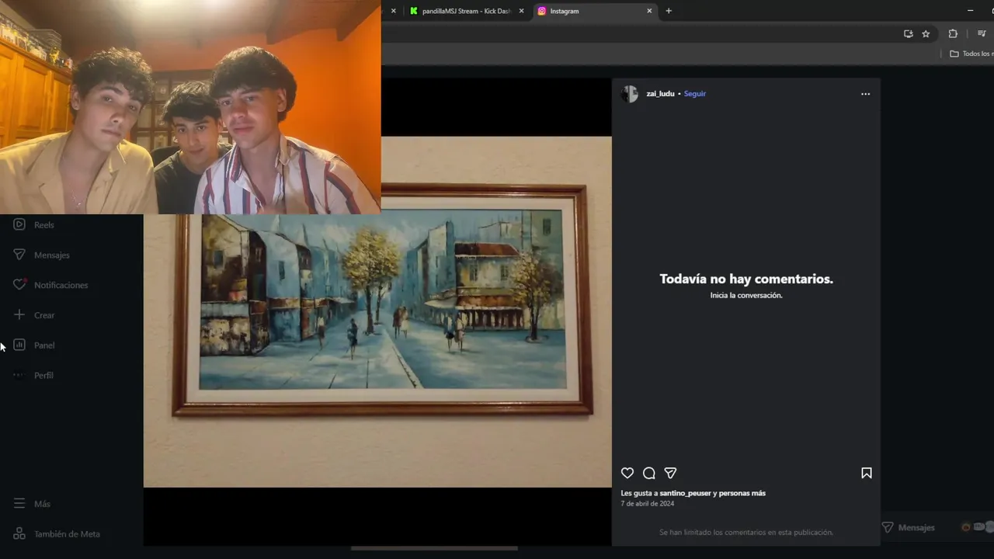Click the Reels icon in the sidebar
Image resolution: width=994 pixels, height=559 pixels.
[19, 224]
